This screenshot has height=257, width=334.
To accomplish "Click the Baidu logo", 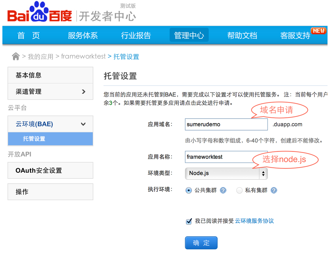I will click(x=40, y=12).
